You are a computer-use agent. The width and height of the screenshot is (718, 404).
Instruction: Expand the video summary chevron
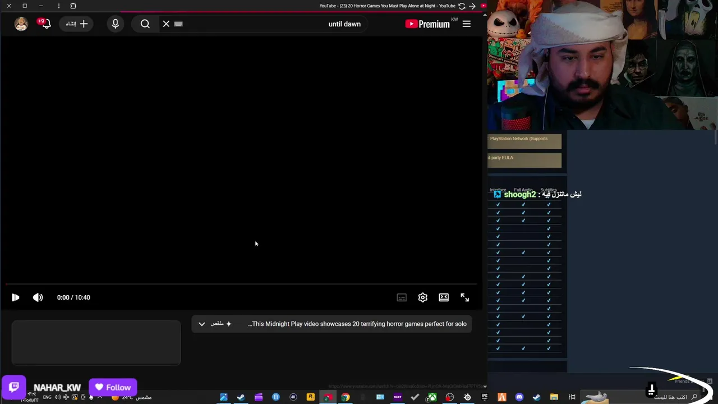pyautogui.click(x=202, y=324)
